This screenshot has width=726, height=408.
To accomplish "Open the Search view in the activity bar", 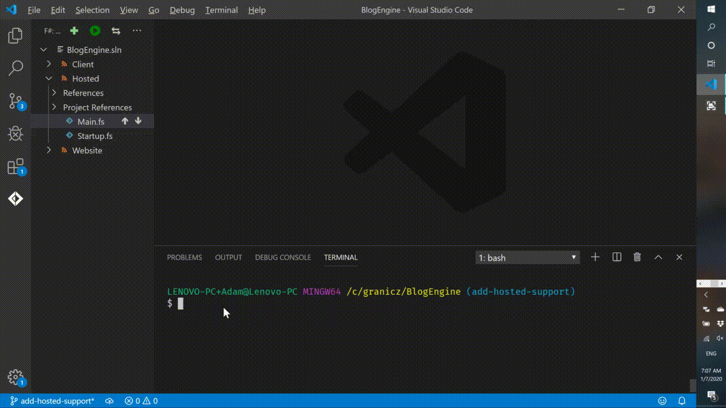I will pyautogui.click(x=15, y=68).
